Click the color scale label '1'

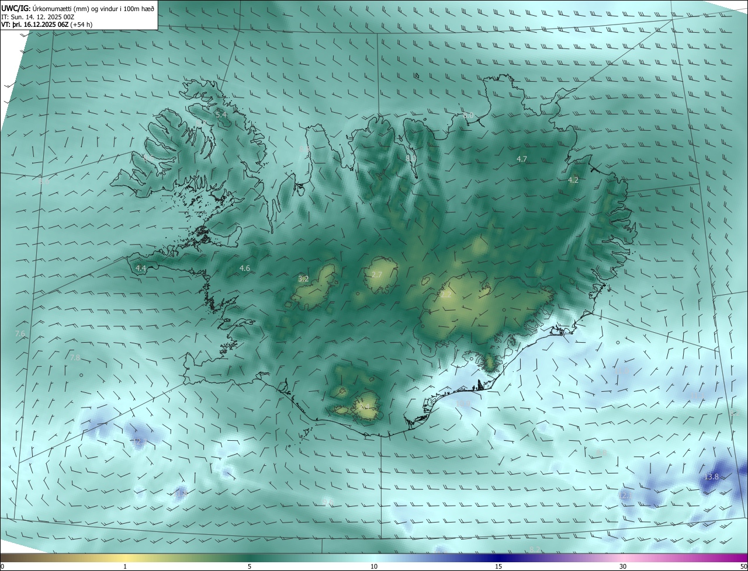(x=126, y=566)
